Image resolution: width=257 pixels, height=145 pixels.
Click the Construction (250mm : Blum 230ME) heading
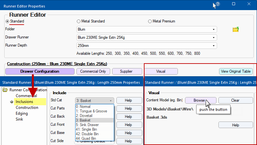(x=57, y=64)
